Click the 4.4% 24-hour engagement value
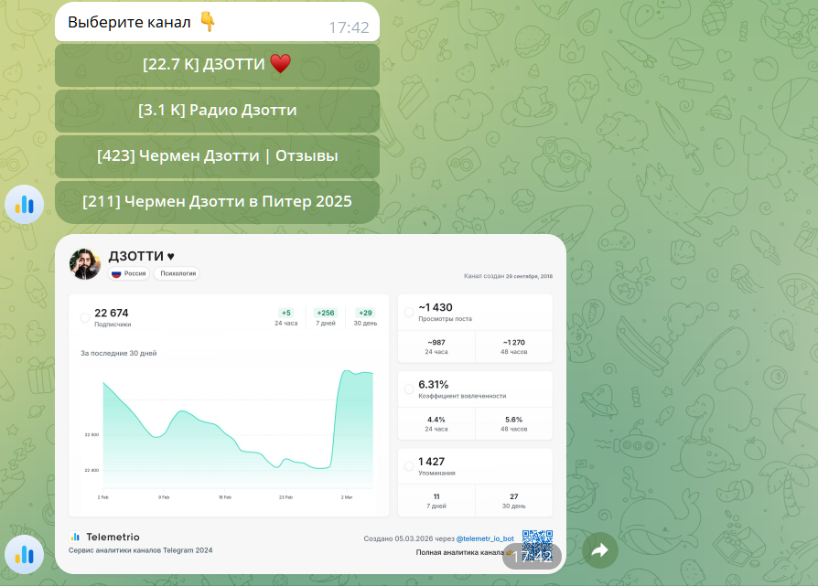 (436, 420)
